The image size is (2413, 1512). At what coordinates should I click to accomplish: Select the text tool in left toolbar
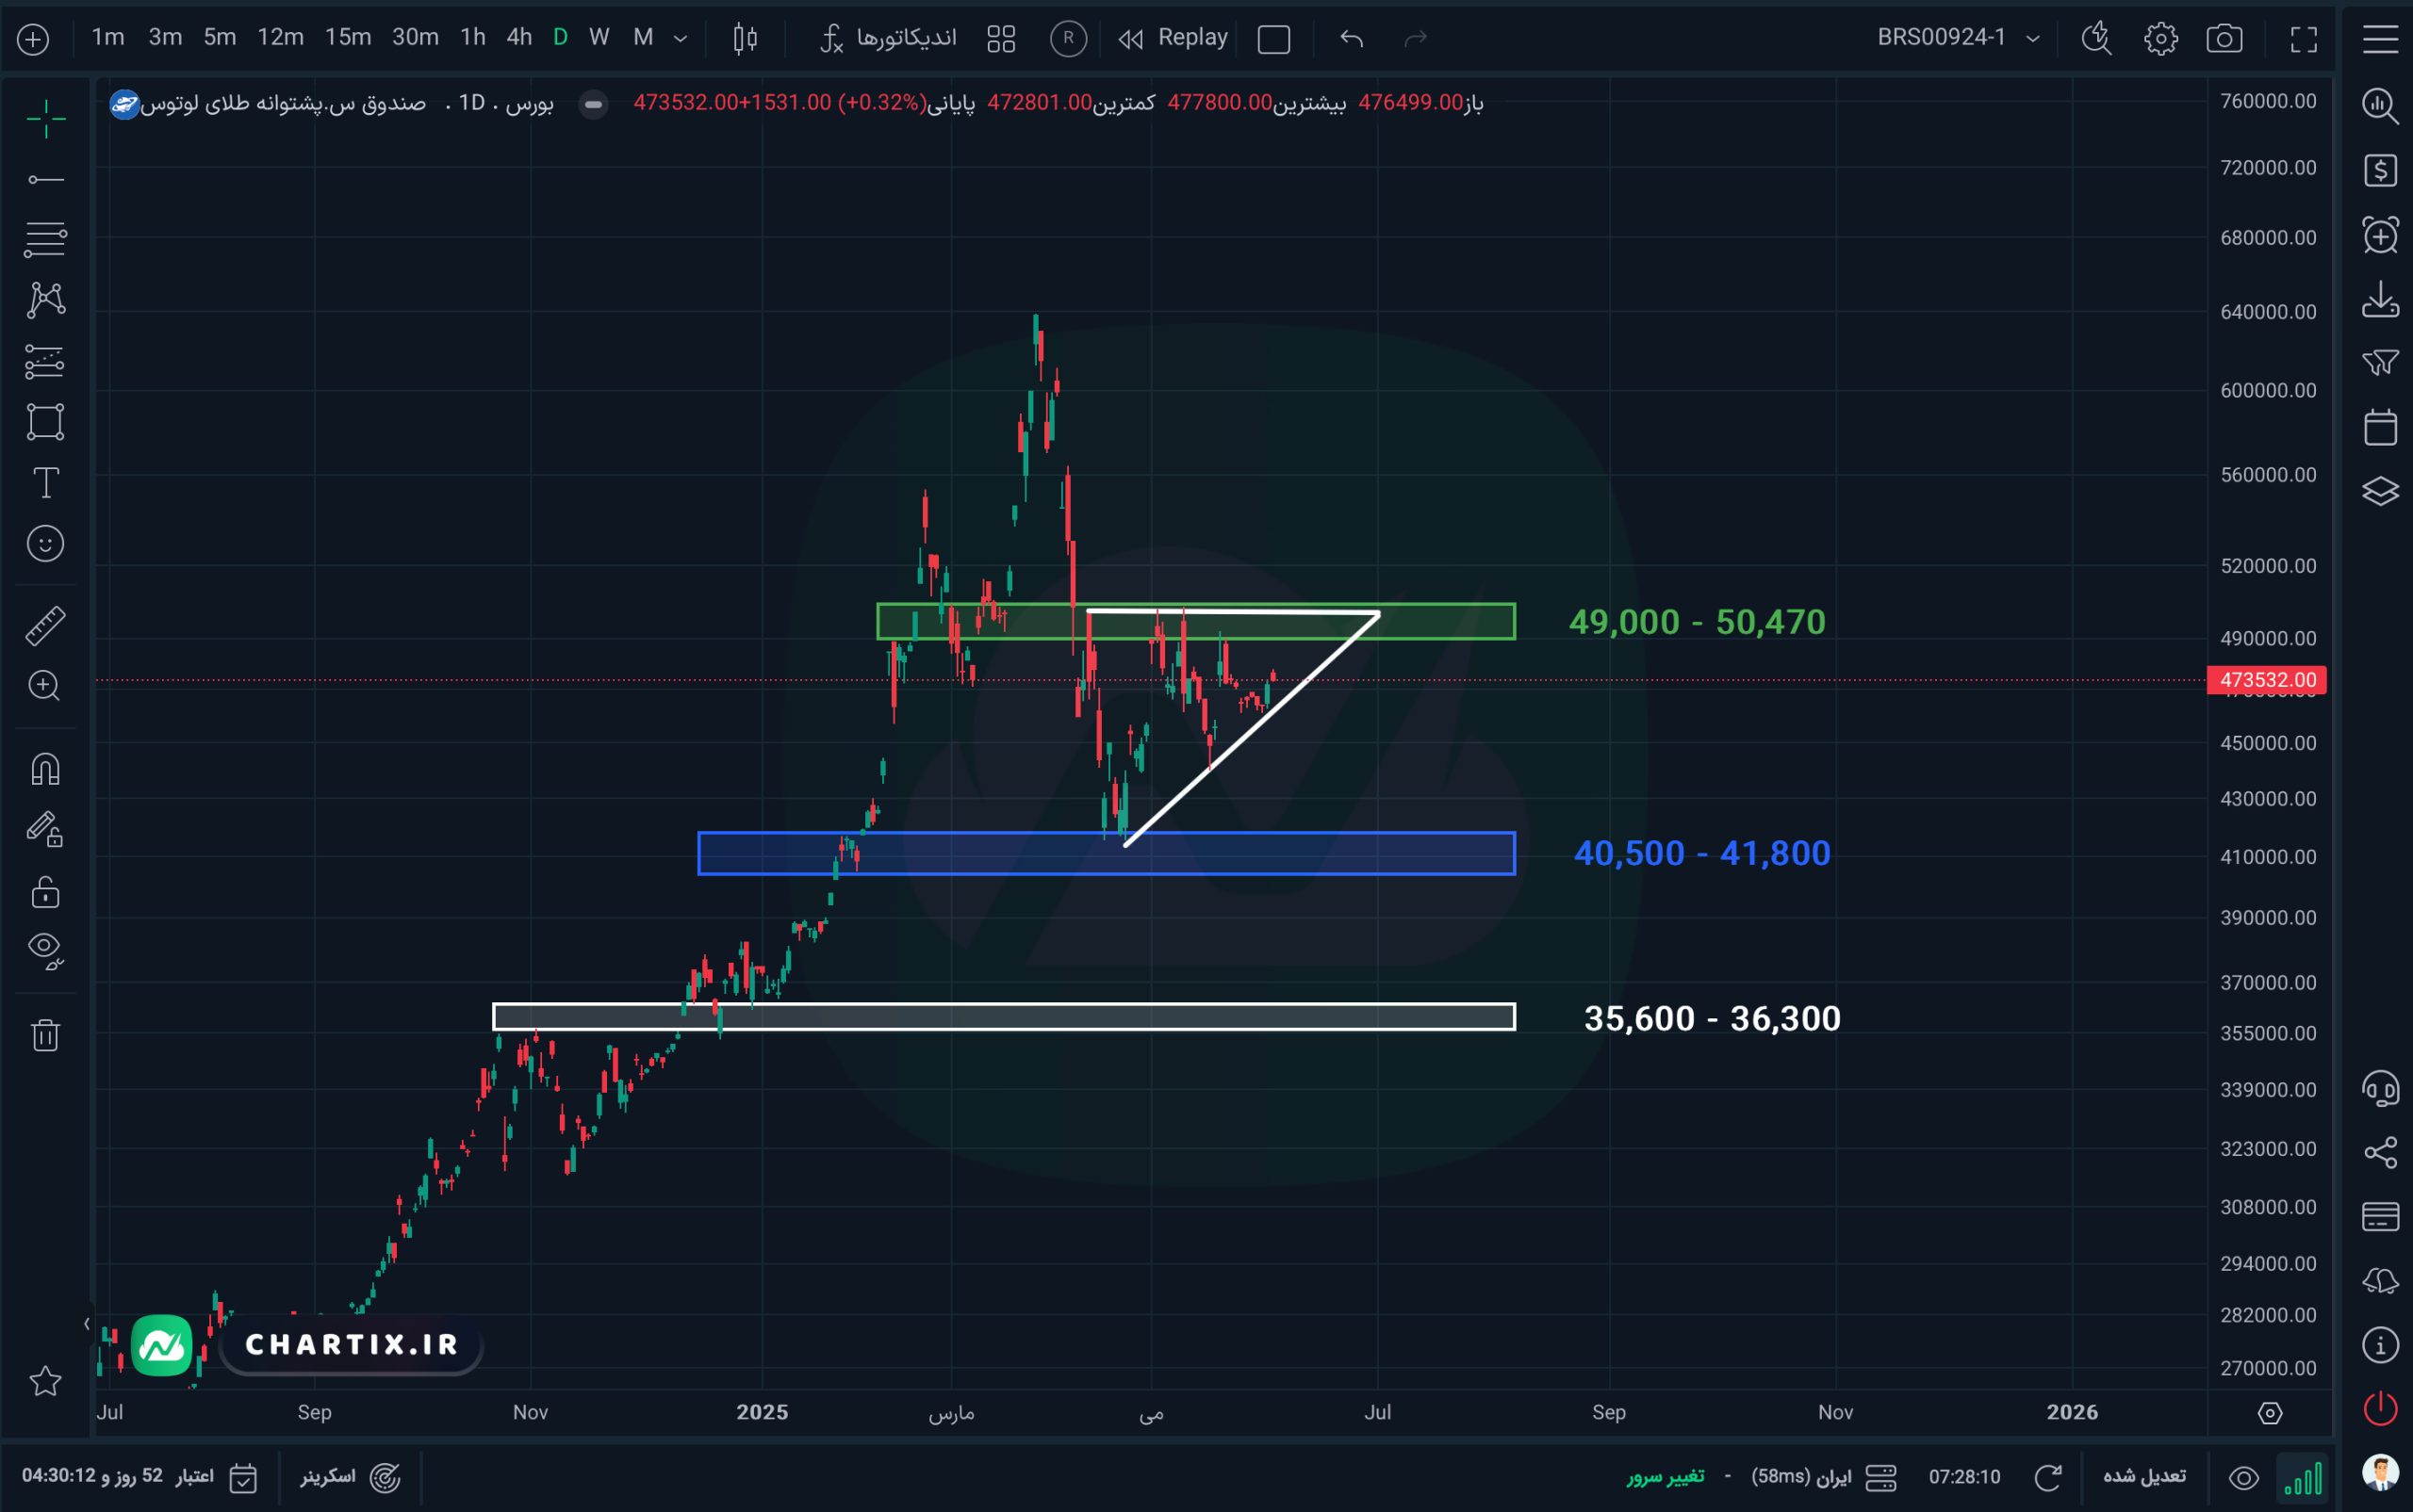click(x=45, y=483)
